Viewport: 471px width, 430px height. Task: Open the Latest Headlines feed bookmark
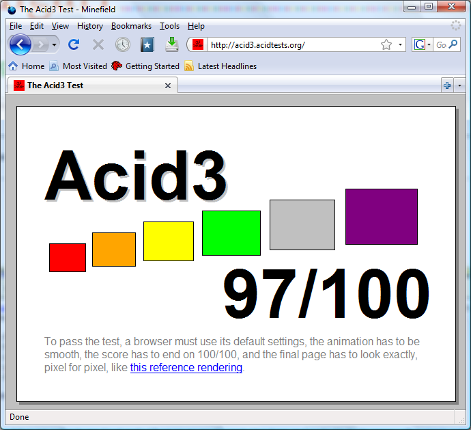tap(220, 66)
